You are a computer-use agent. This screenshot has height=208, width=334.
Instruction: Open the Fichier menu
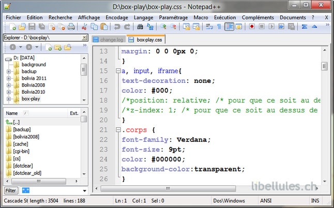tap(13, 18)
